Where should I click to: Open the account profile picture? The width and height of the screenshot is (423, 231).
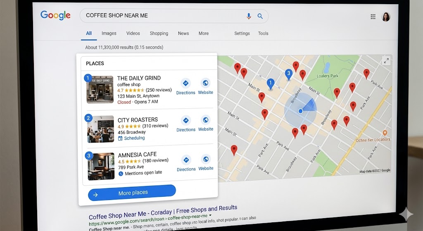pos(386,17)
